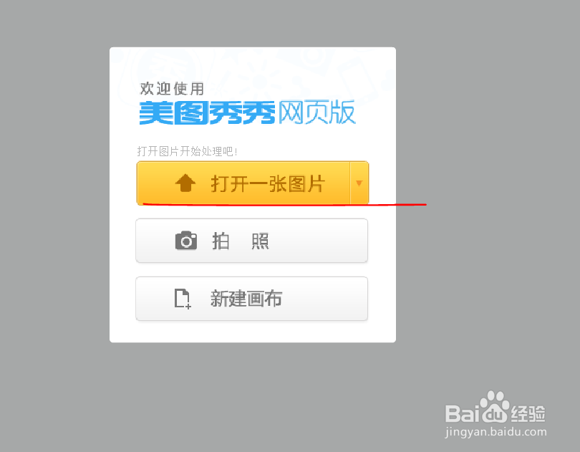Click the new document icon beside 新建画布
Image resolution: width=580 pixels, height=452 pixels.
click(183, 299)
